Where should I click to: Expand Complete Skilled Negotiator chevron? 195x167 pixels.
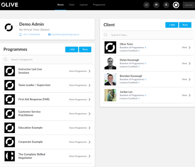click(x=90, y=156)
